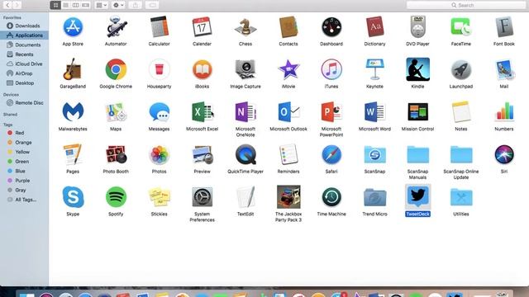Click the Launchpad app icon
529x297 pixels.
[461, 70]
